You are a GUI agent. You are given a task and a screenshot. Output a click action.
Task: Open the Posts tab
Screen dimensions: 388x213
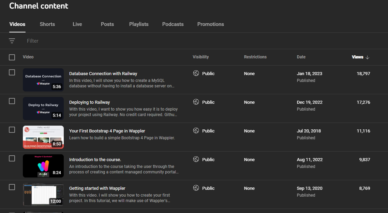click(x=107, y=24)
